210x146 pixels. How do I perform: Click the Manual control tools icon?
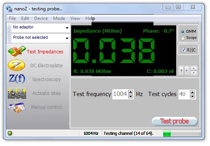click(x=17, y=107)
